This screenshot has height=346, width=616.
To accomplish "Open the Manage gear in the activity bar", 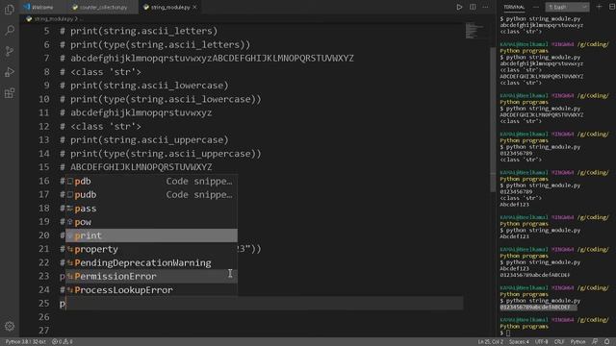I will coord(10,326).
